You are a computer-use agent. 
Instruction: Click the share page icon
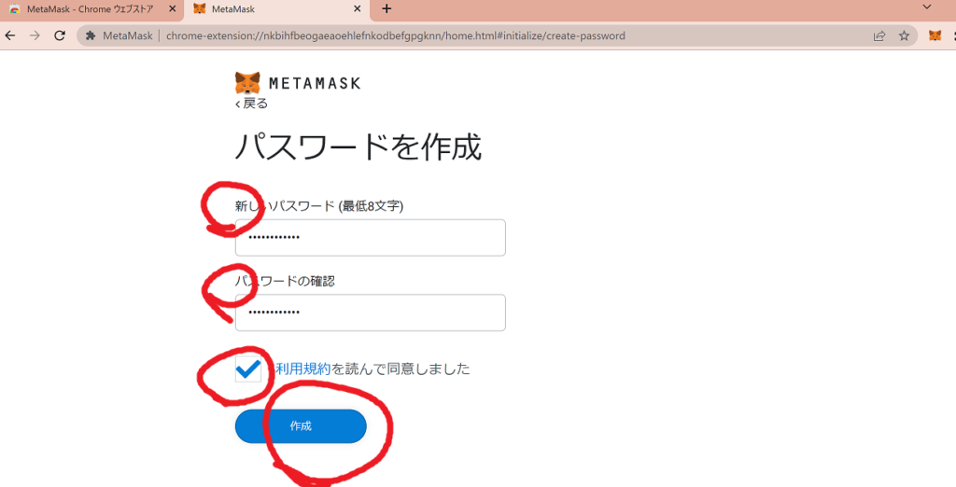coord(879,36)
